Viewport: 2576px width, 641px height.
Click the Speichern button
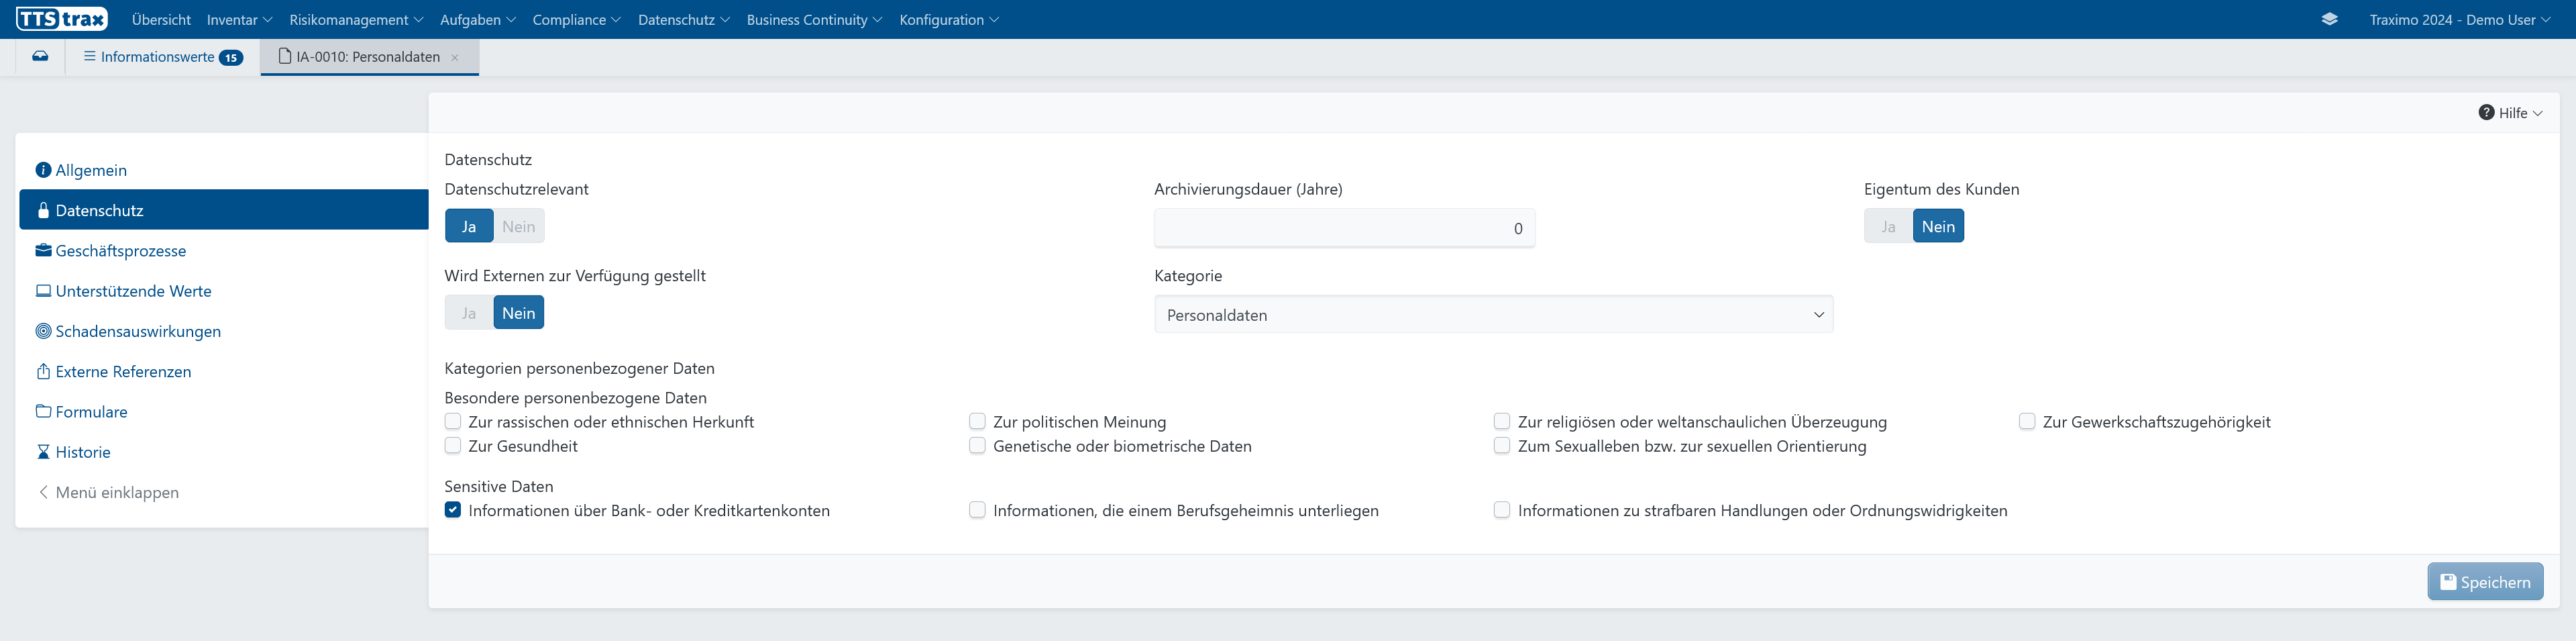[2485, 582]
